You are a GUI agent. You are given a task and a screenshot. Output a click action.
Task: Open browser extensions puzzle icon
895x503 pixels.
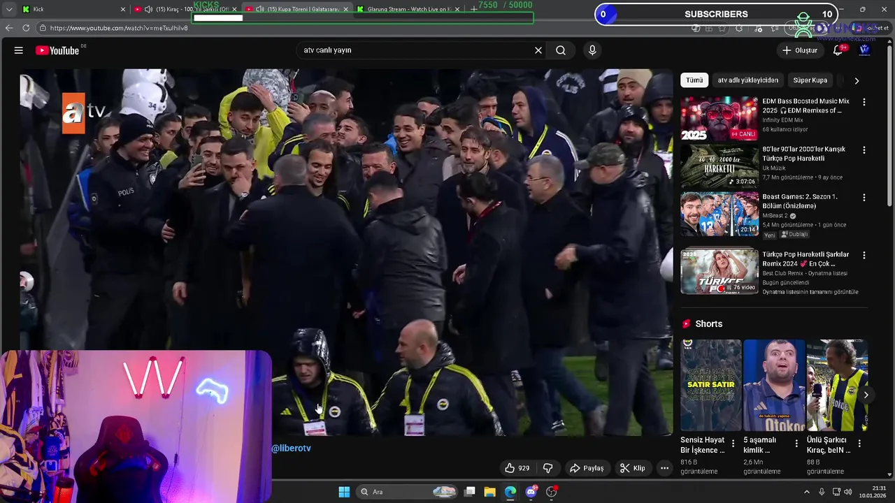(x=739, y=29)
